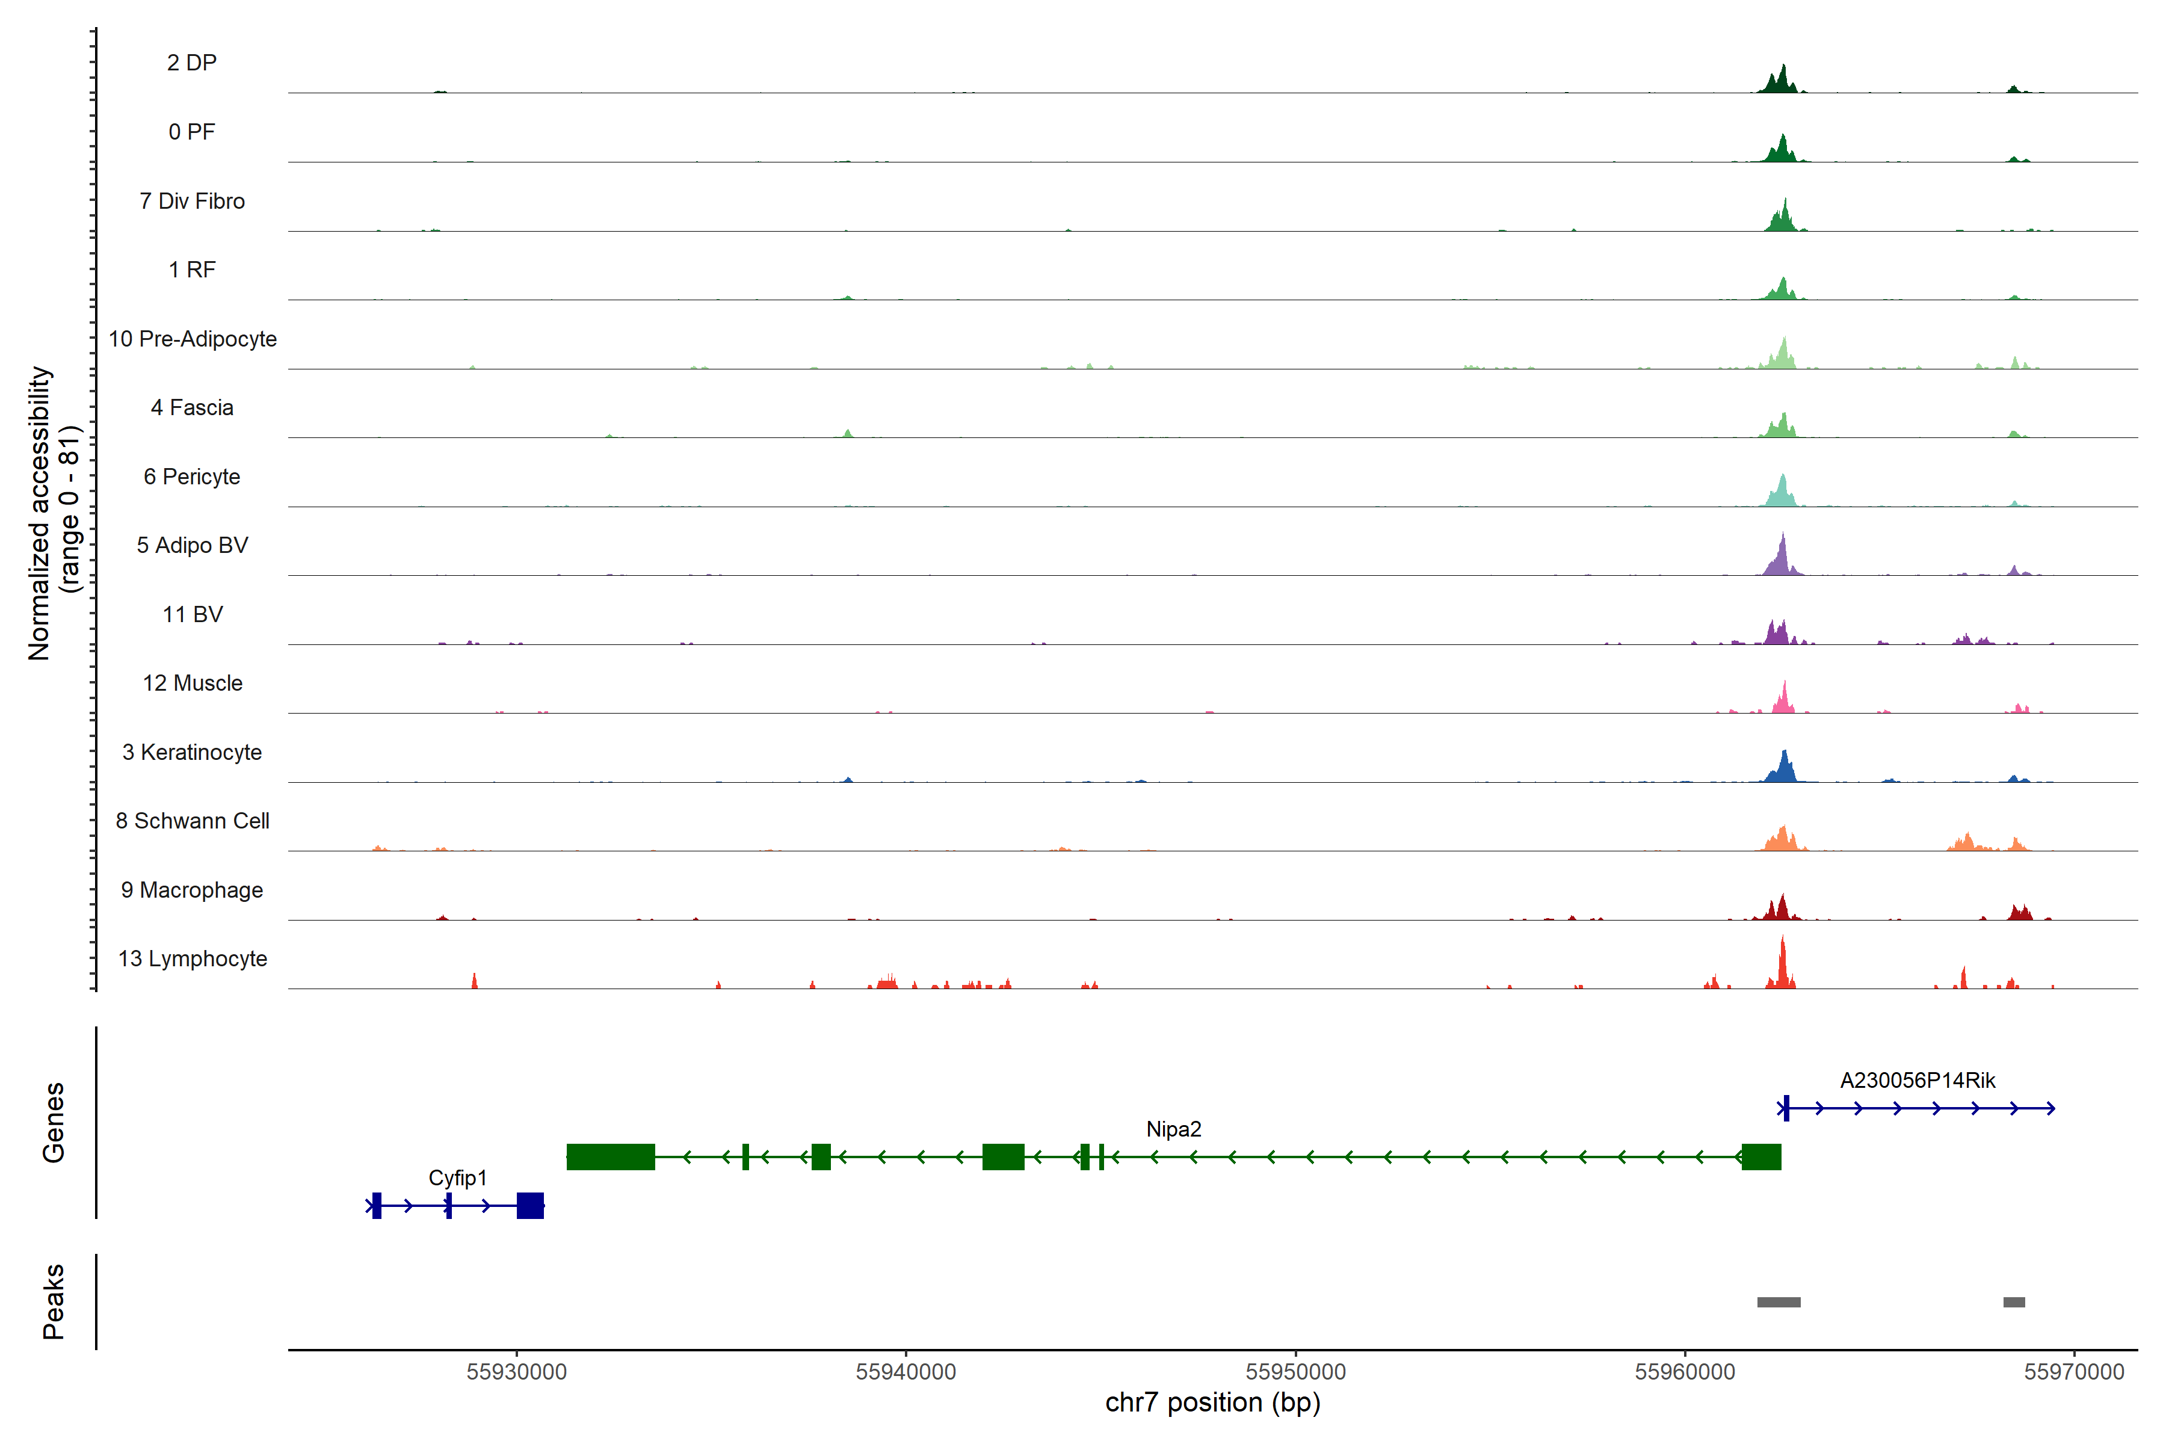2166x1444 pixels.
Task: Click the Peaks panel label
Action: [54, 1300]
